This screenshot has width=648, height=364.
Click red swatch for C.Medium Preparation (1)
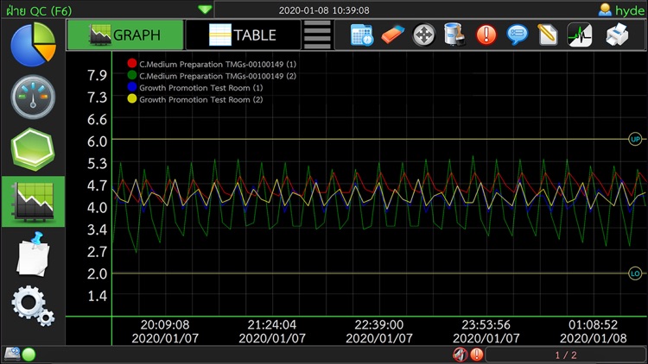click(132, 64)
